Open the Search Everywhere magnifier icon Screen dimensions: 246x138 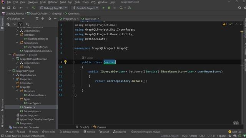tap(239, 8)
